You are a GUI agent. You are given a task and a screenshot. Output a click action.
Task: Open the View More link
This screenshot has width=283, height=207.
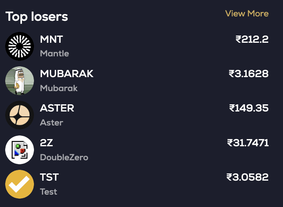(x=247, y=14)
